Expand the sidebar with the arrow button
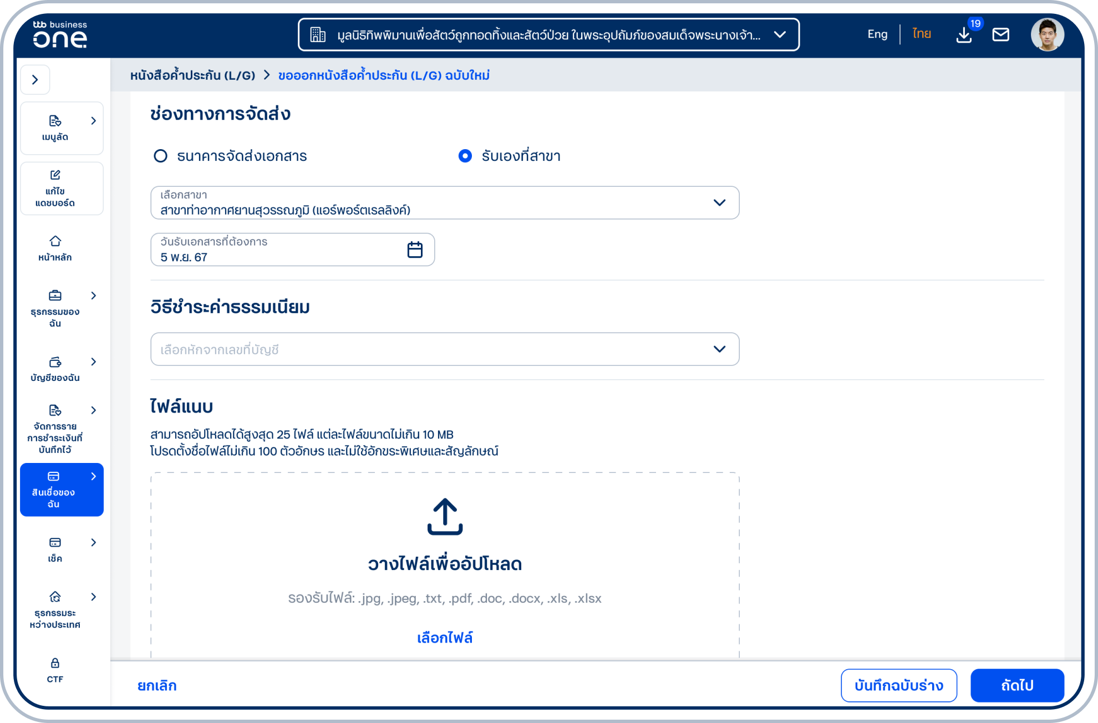 (x=35, y=80)
